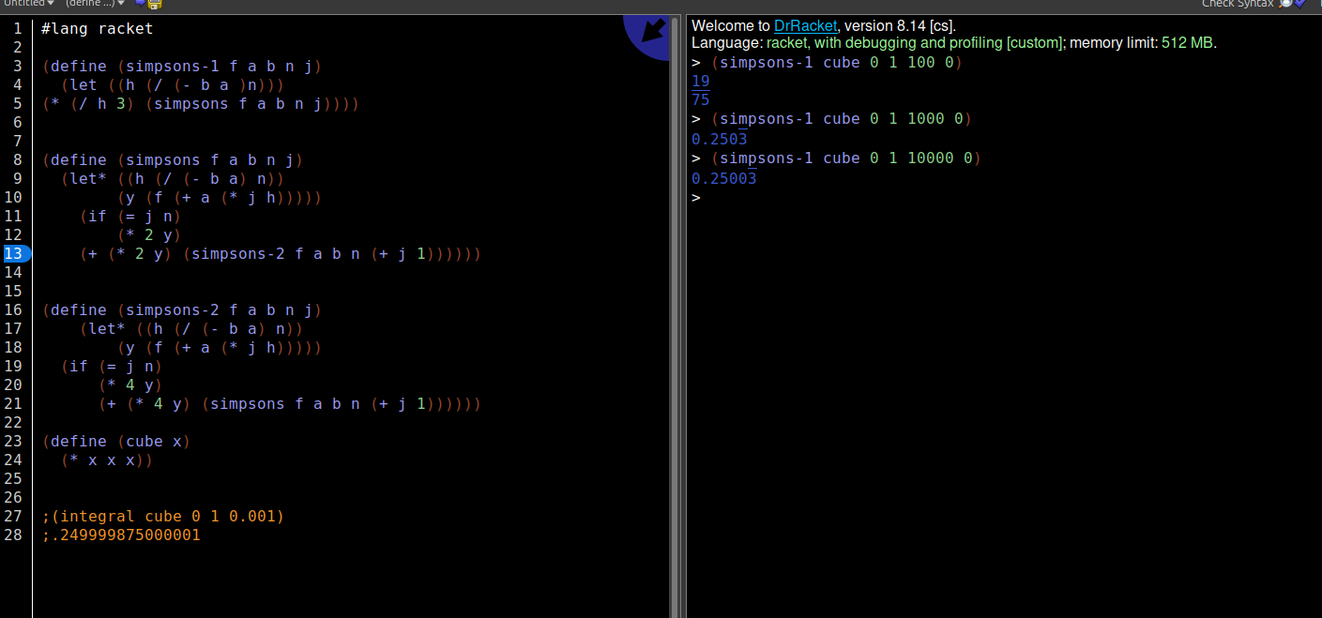
Task: Open the Untitled file dropdown
Action: click(29, 4)
